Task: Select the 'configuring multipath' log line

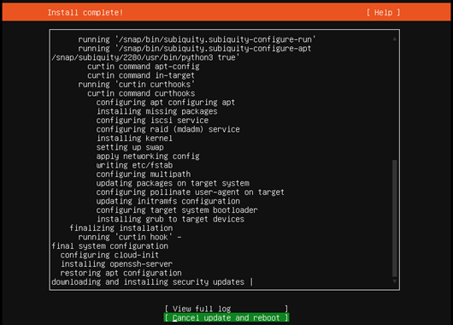Action: [144, 174]
